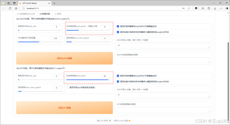This screenshot has width=230, height=125.
Task: Click GPT batch_size number field
Action: pos(57,76)
